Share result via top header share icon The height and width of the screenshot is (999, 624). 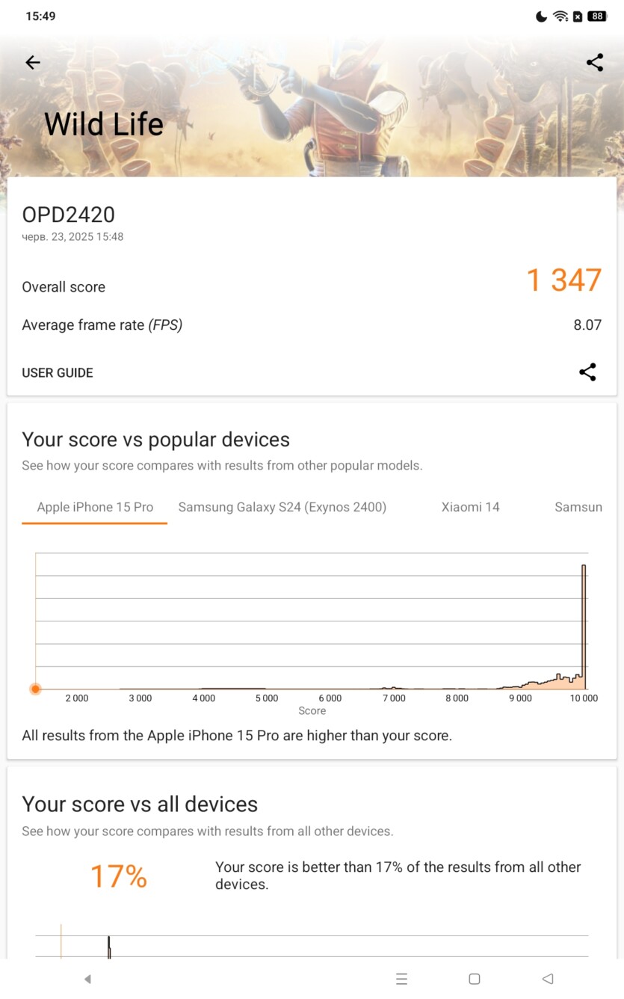[595, 63]
